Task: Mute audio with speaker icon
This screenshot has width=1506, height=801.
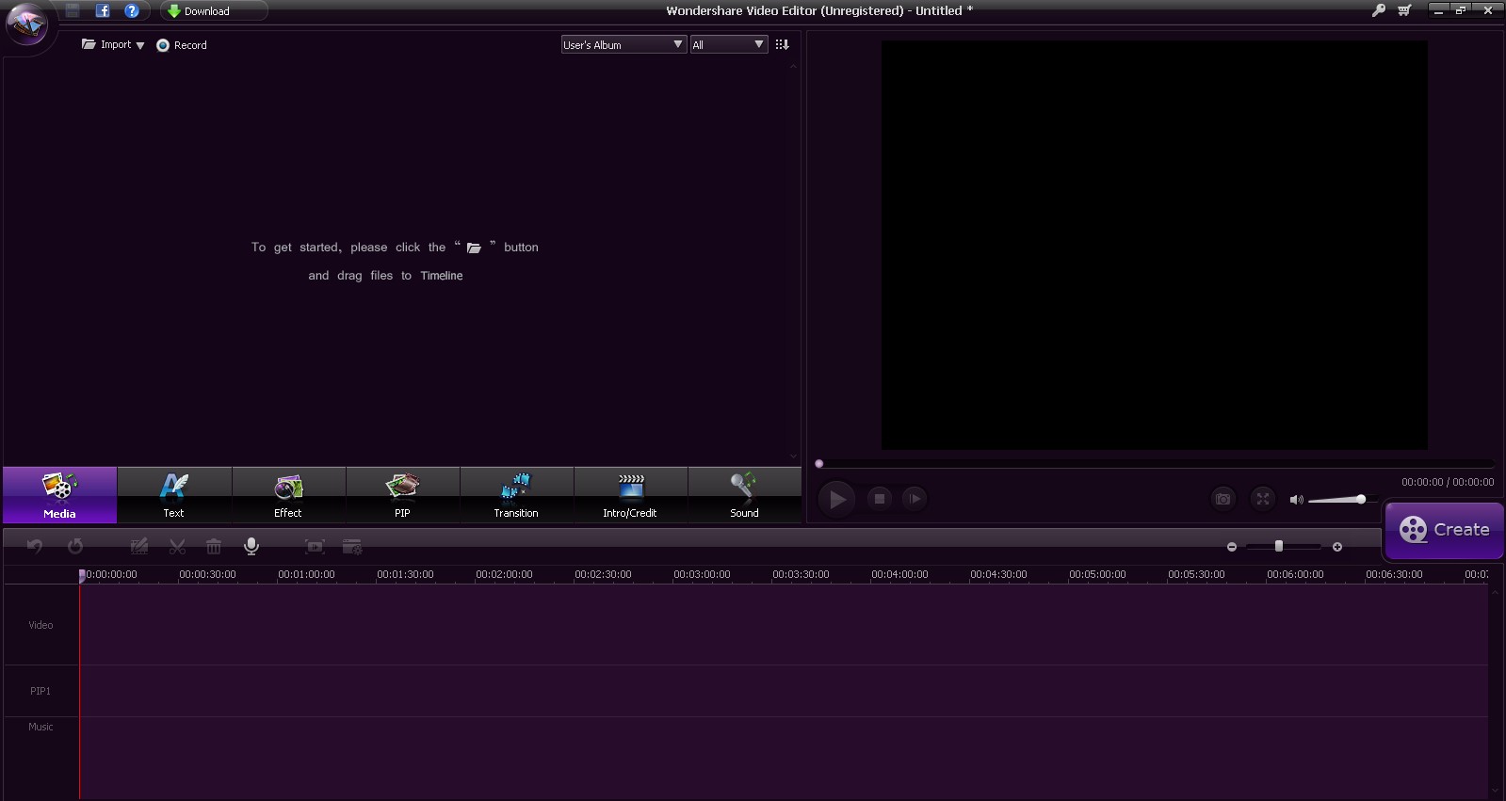Action: point(1296,500)
